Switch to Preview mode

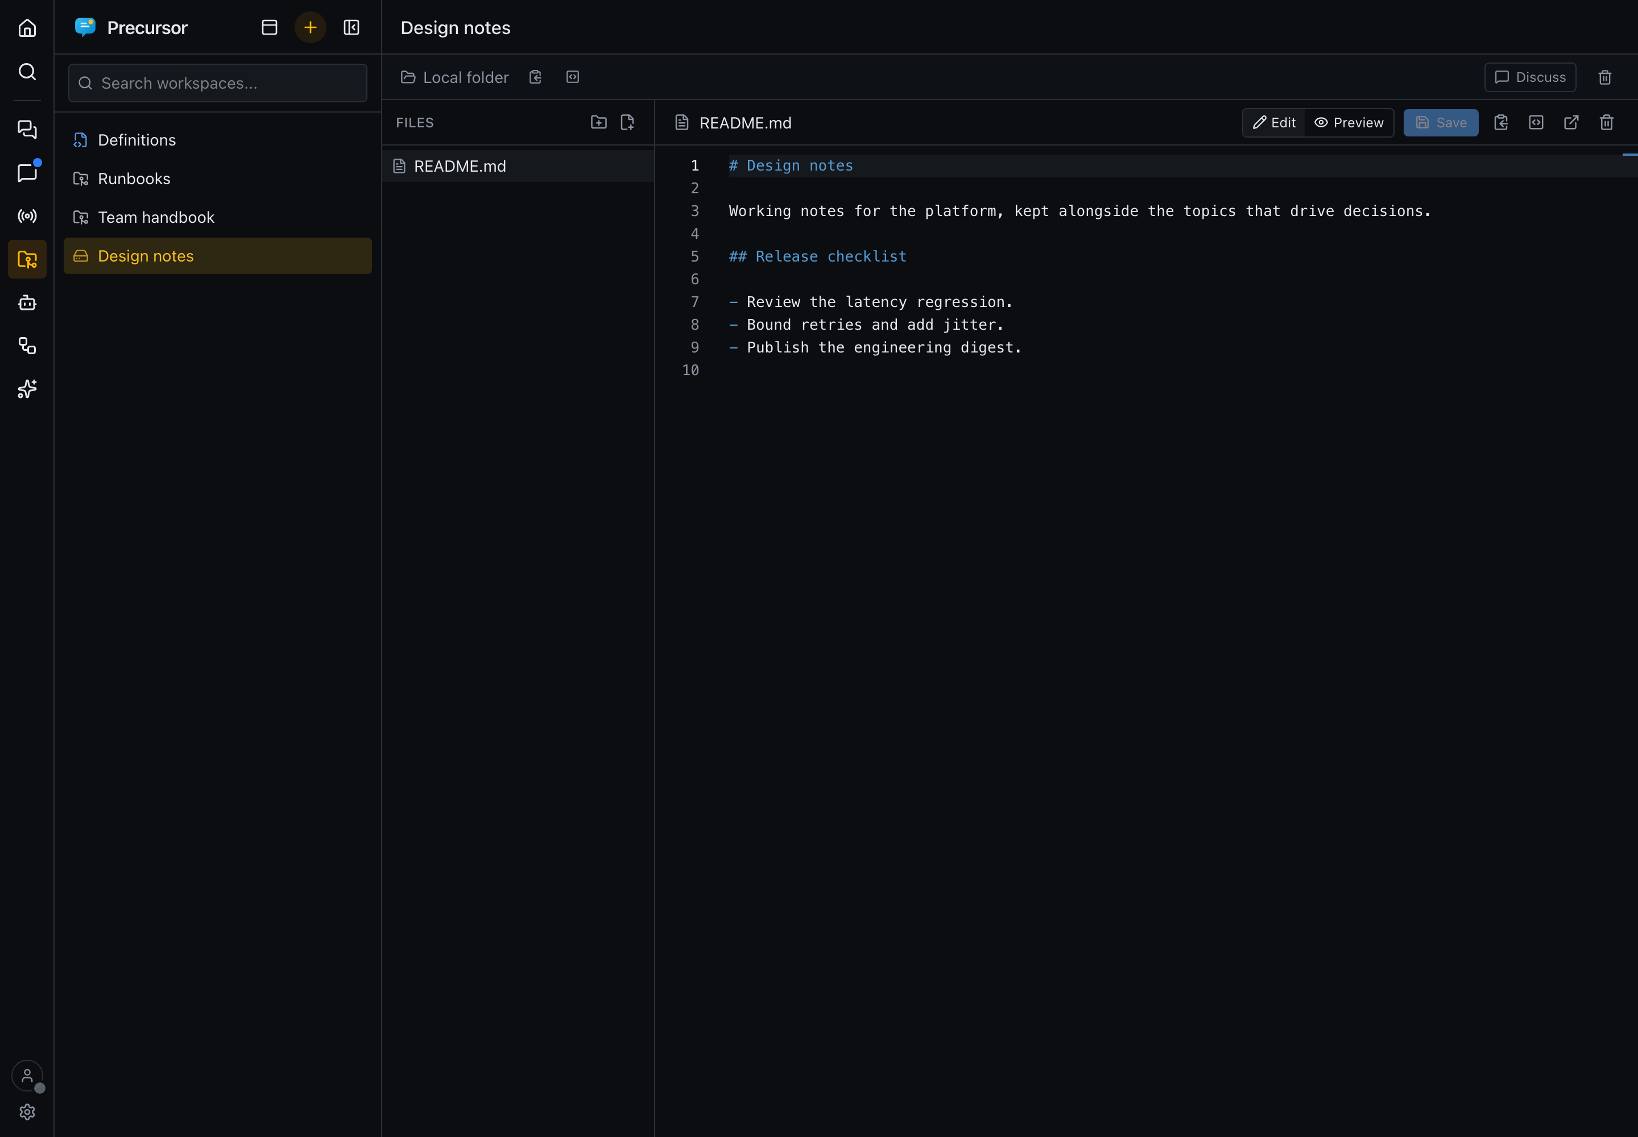point(1349,123)
